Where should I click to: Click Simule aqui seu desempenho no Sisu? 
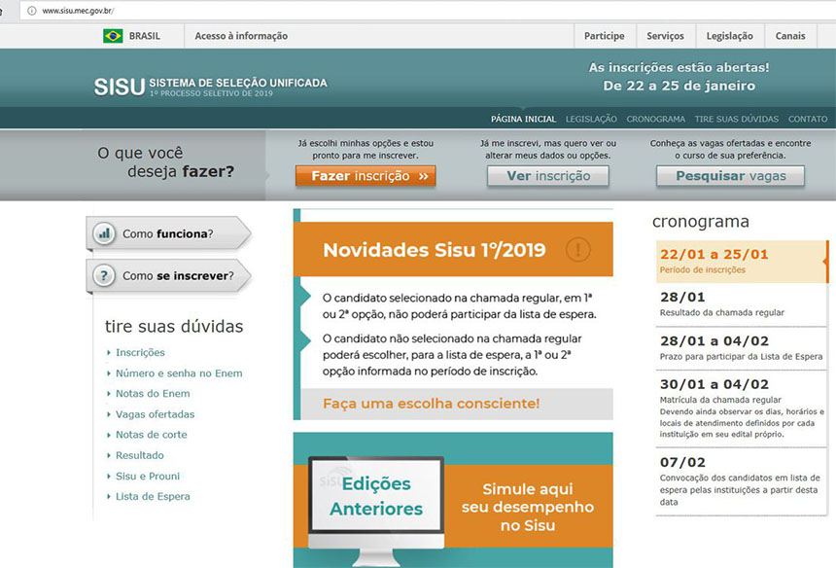[x=528, y=507]
